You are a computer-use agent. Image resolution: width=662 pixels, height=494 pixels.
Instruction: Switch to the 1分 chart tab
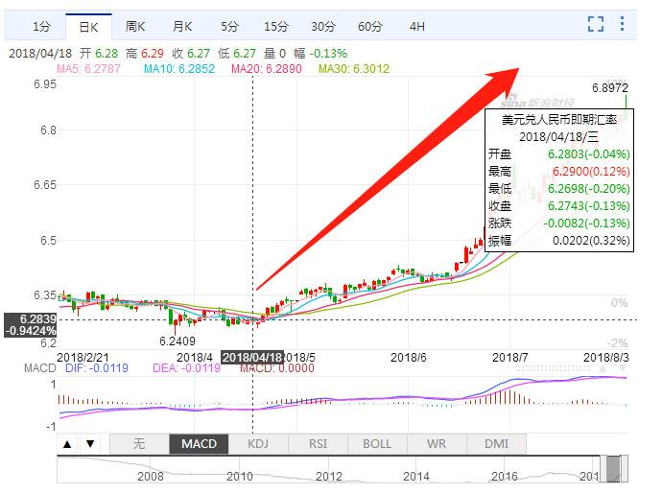[40, 27]
